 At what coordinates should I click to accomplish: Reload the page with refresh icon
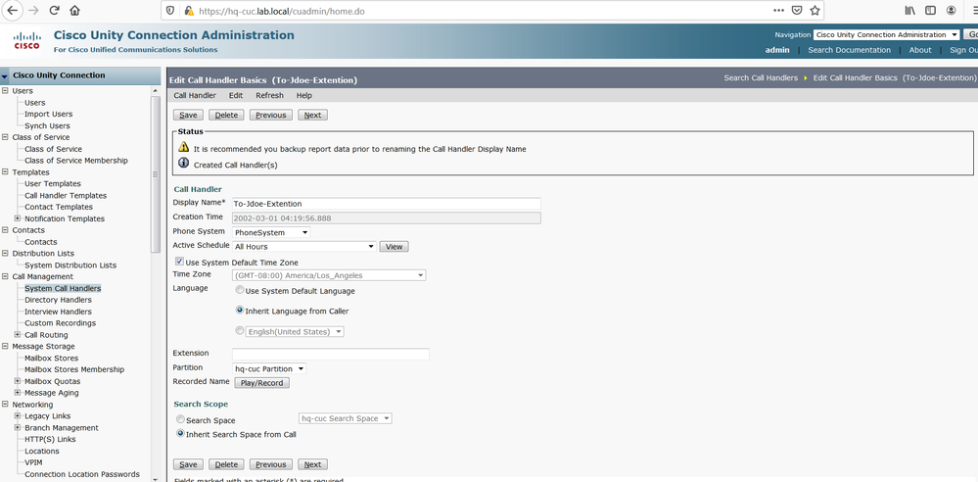[x=54, y=11]
